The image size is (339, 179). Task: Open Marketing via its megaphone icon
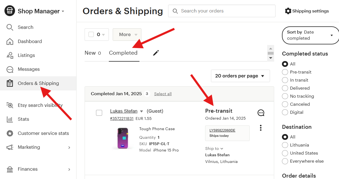(9, 147)
